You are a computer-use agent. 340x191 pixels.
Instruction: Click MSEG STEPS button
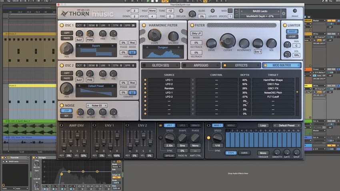[x=231, y=153]
